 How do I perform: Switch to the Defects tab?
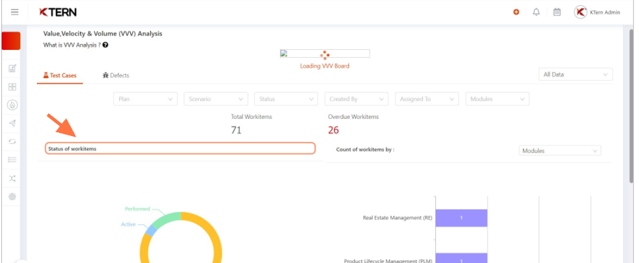click(116, 75)
